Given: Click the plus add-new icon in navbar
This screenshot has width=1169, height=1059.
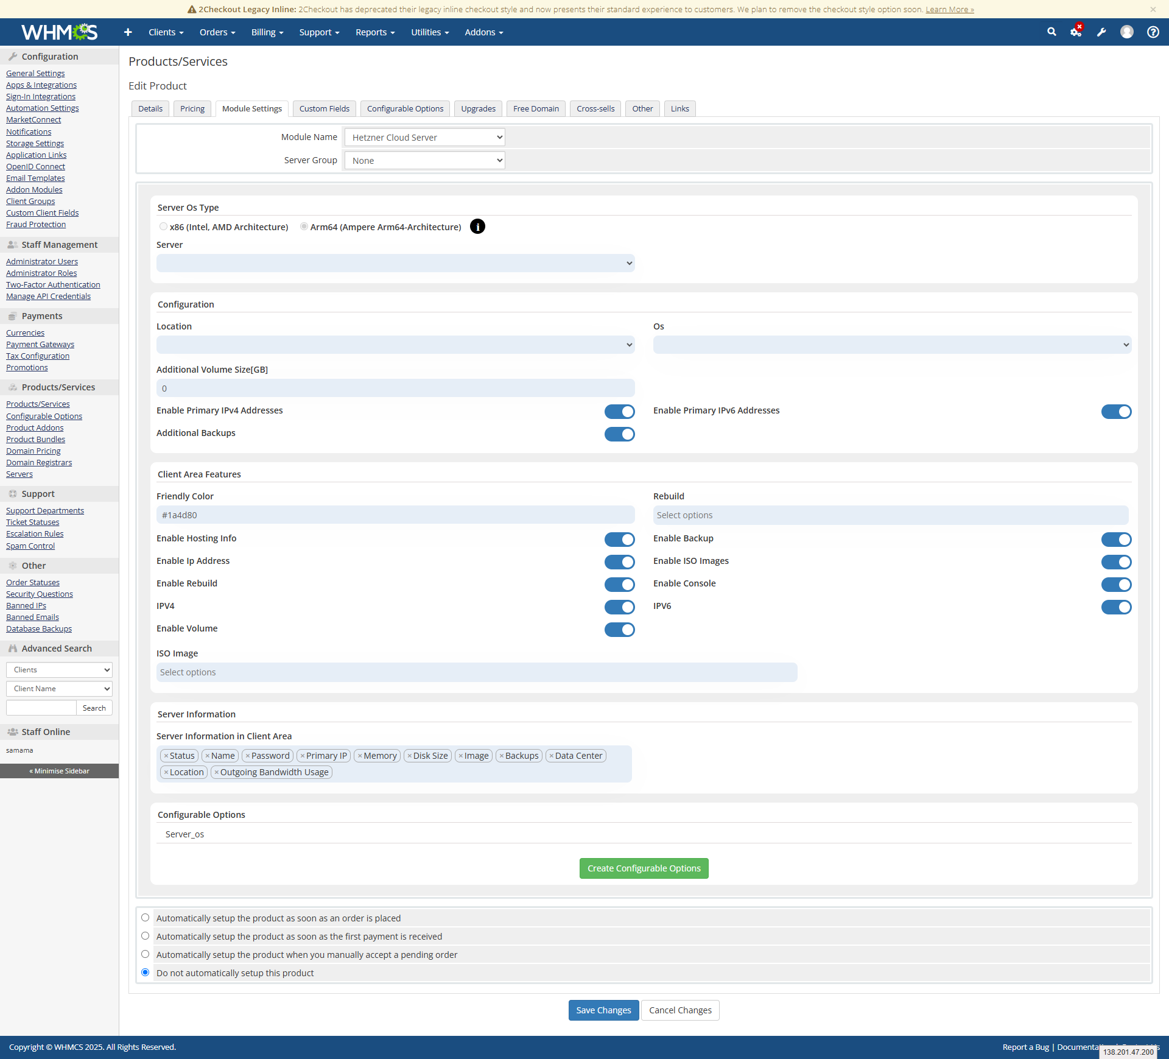Looking at the screenshot, I should pos(128,32).
